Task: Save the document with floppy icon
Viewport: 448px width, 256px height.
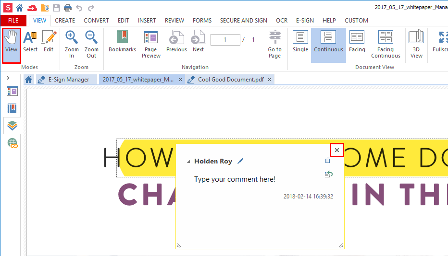Action: pos(57,8)
